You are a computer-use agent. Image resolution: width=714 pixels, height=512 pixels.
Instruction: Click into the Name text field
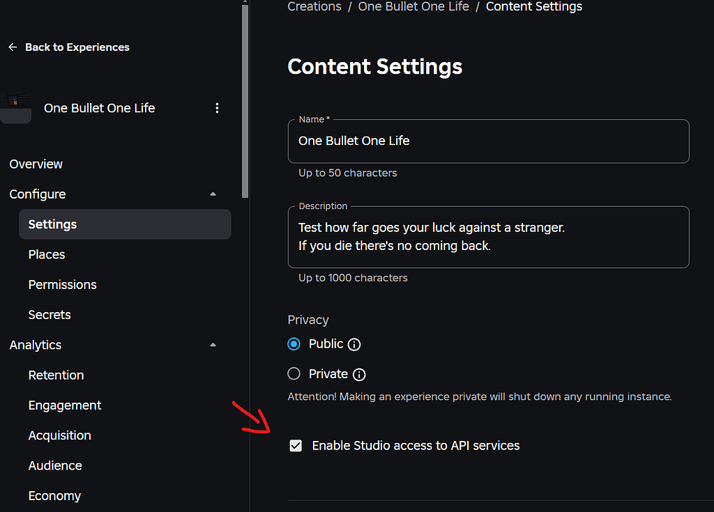488,141
